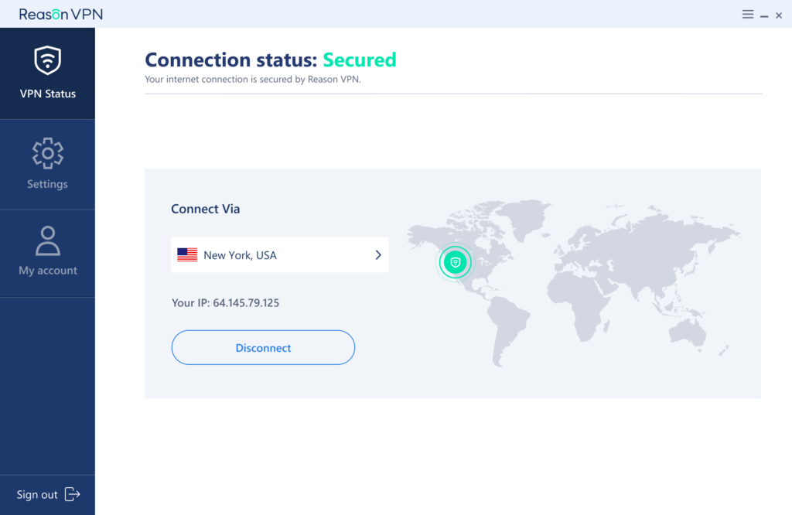Open the hamburger menu
The width and height of the screenshot is (792, 515).
point(747,14)
